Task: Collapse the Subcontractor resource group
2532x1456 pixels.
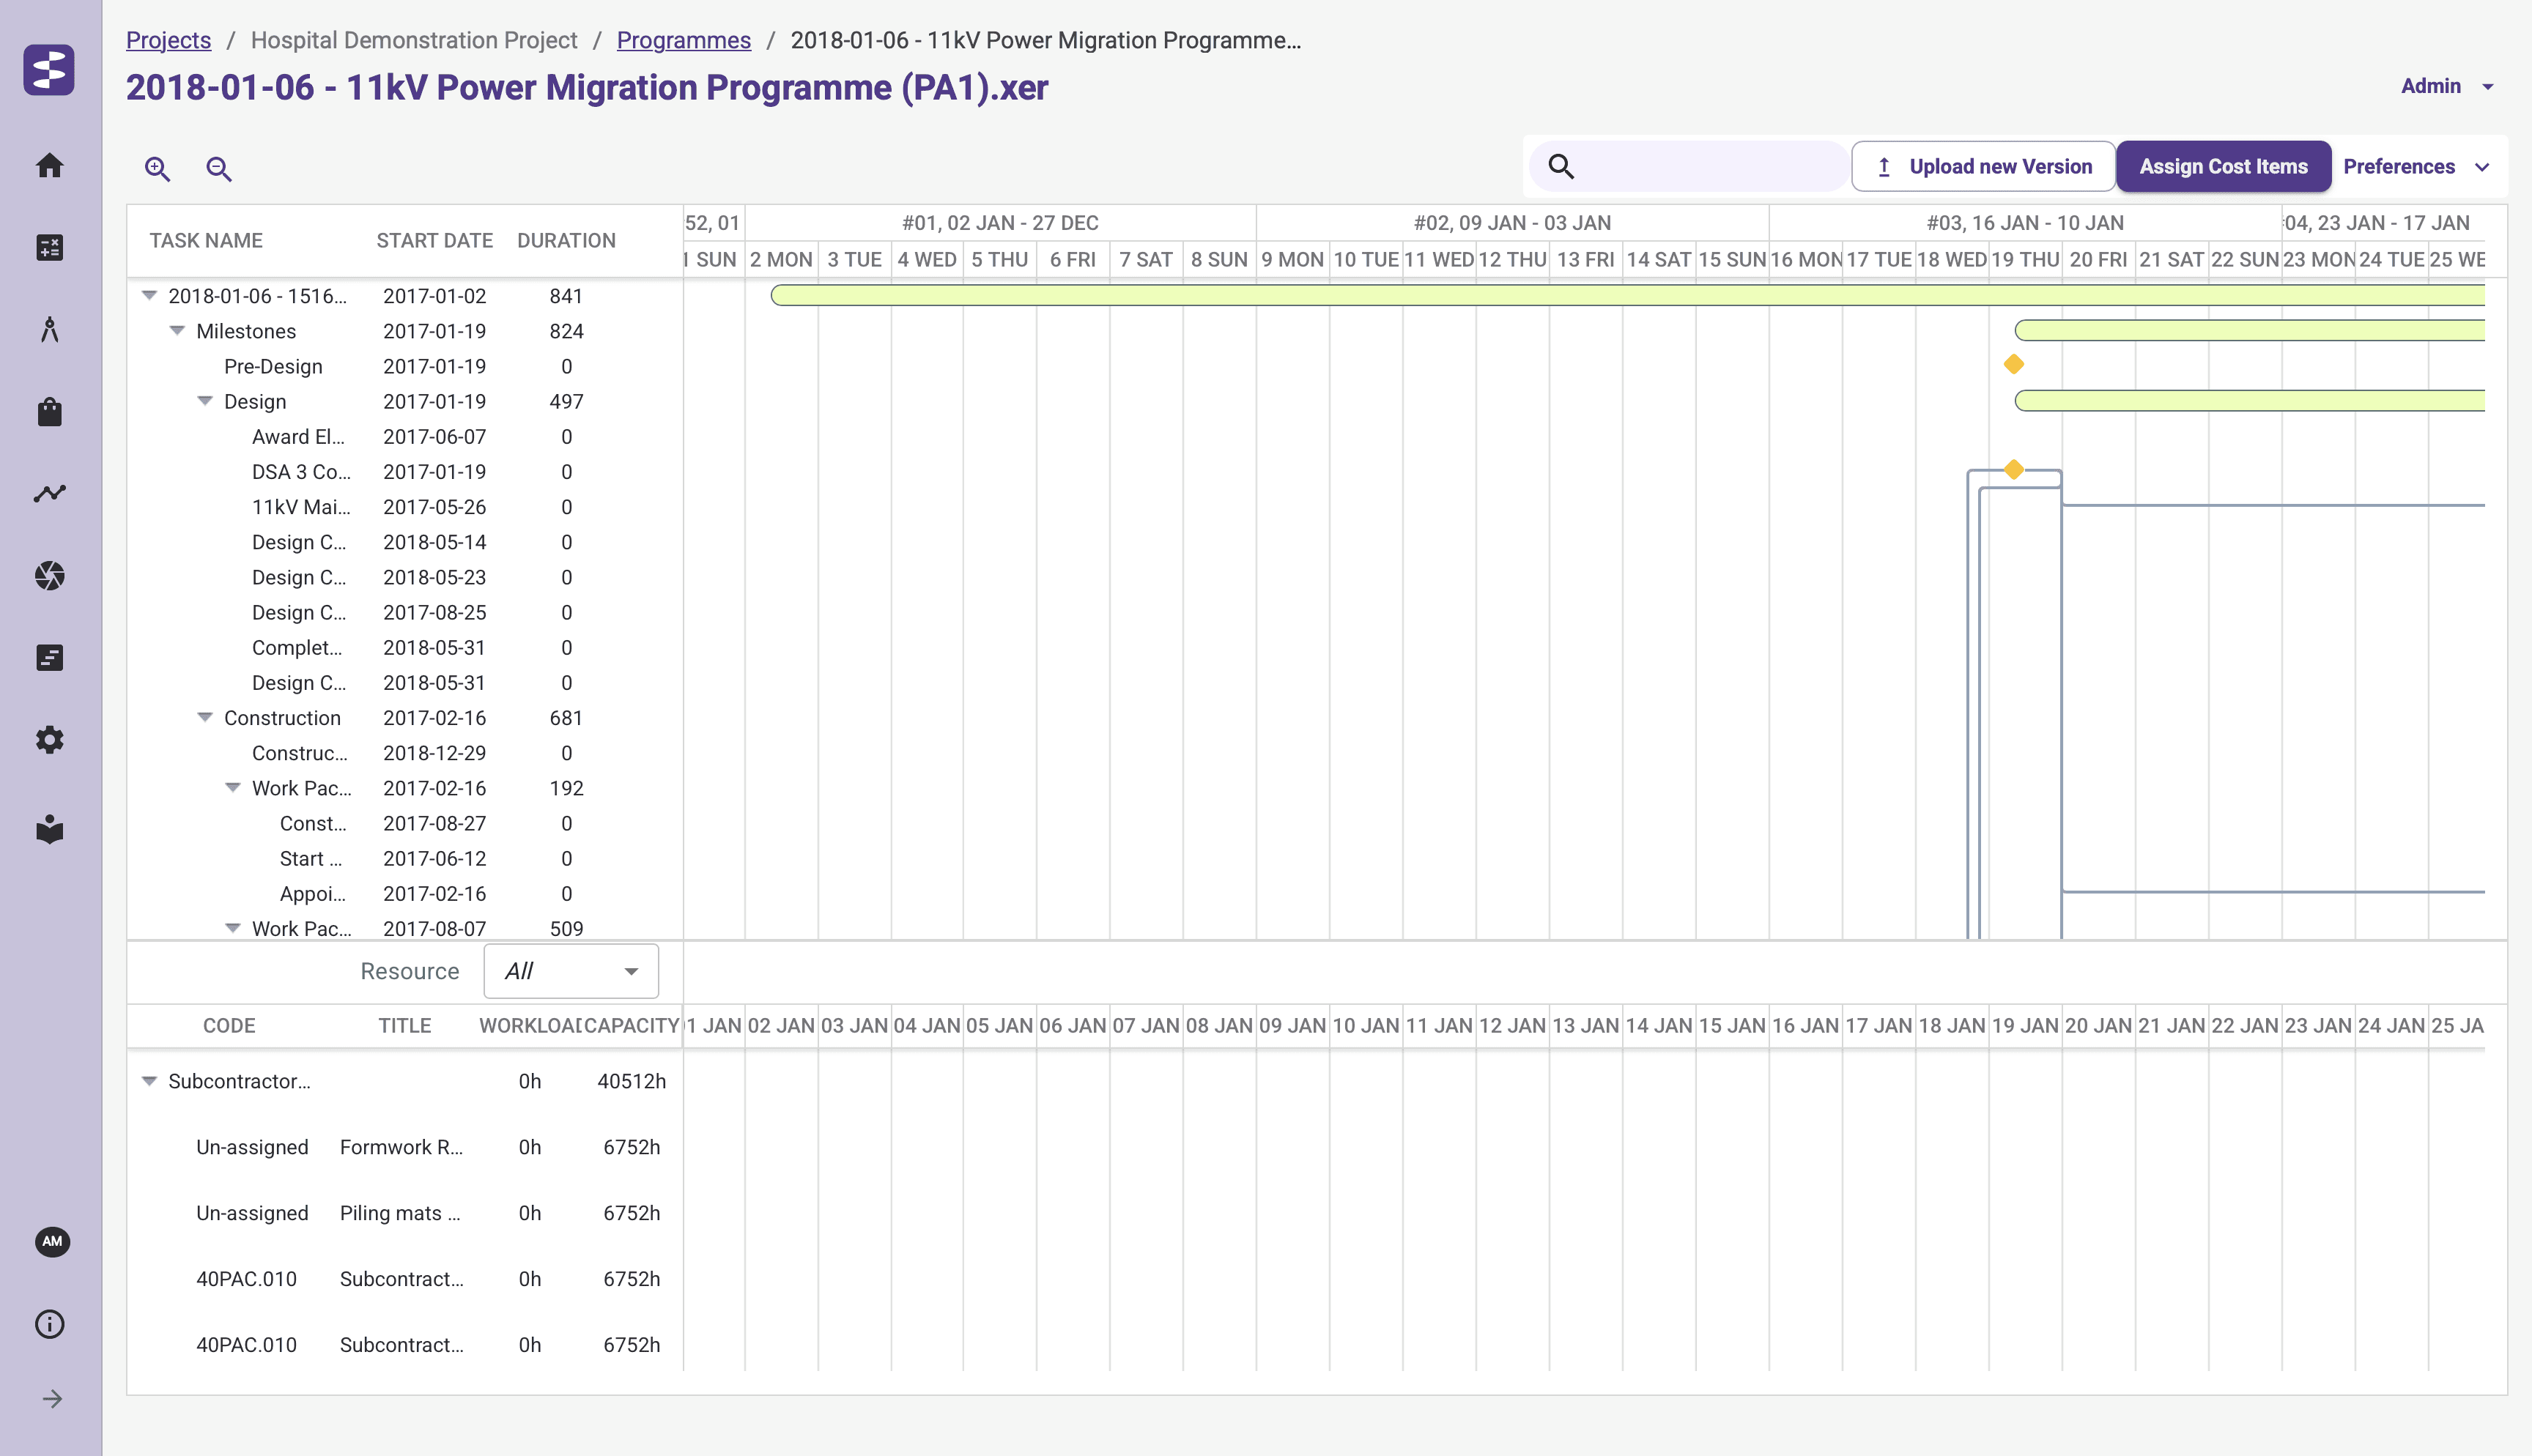Action: tap(149, 1081)
